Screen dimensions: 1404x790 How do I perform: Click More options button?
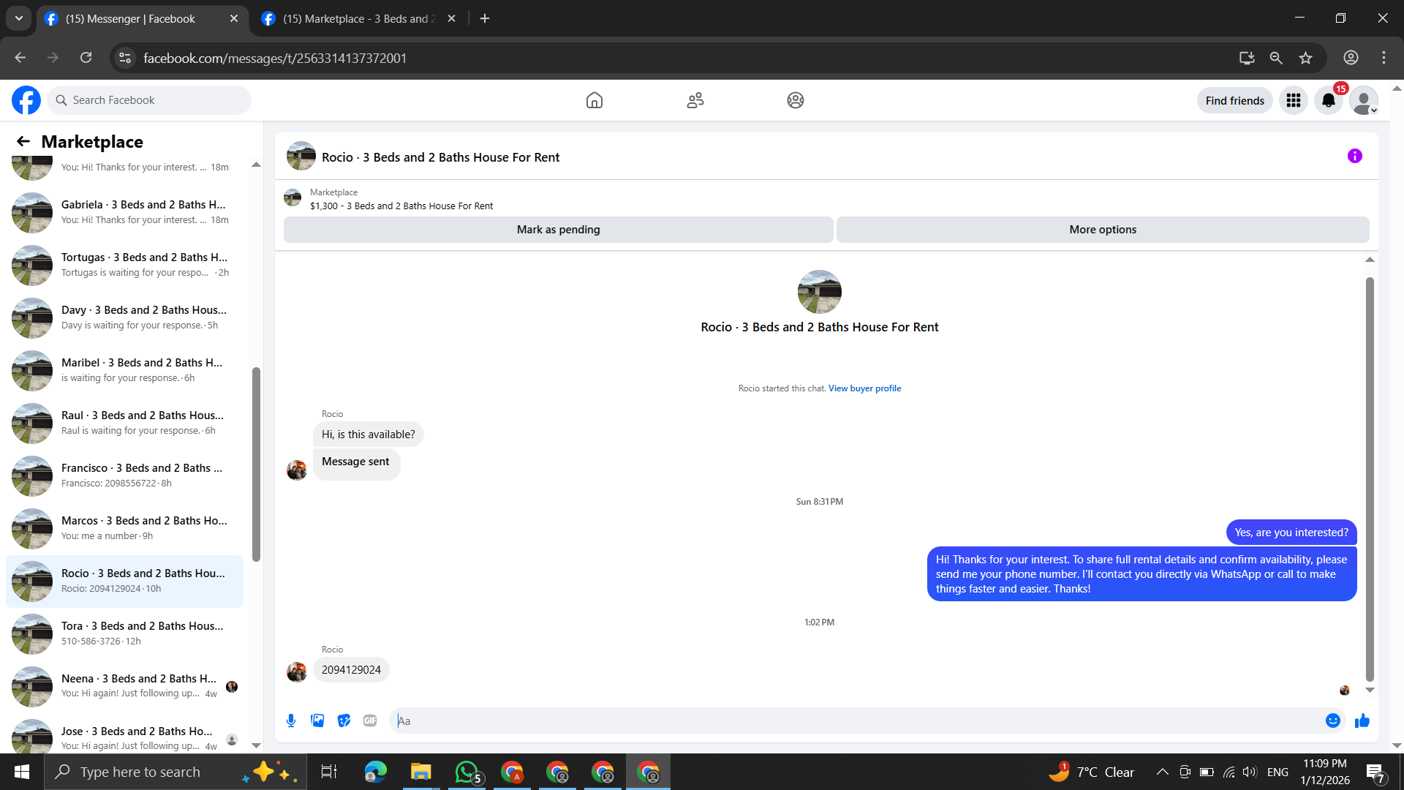1102,230
